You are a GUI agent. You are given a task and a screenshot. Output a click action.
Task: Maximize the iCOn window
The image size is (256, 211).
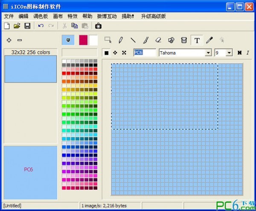[x=240, y=7]
